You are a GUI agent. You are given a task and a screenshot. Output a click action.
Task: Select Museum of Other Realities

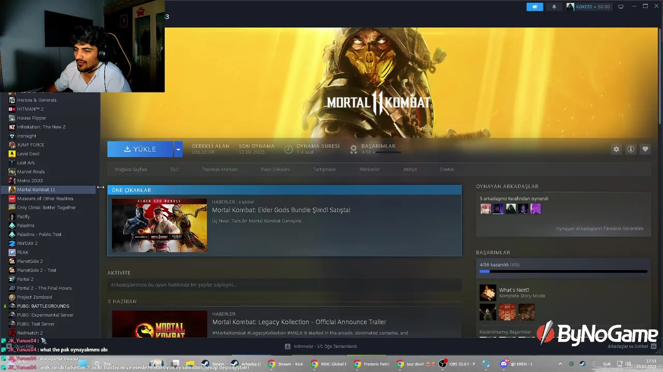pyautogui.click(x=45, y=198)
